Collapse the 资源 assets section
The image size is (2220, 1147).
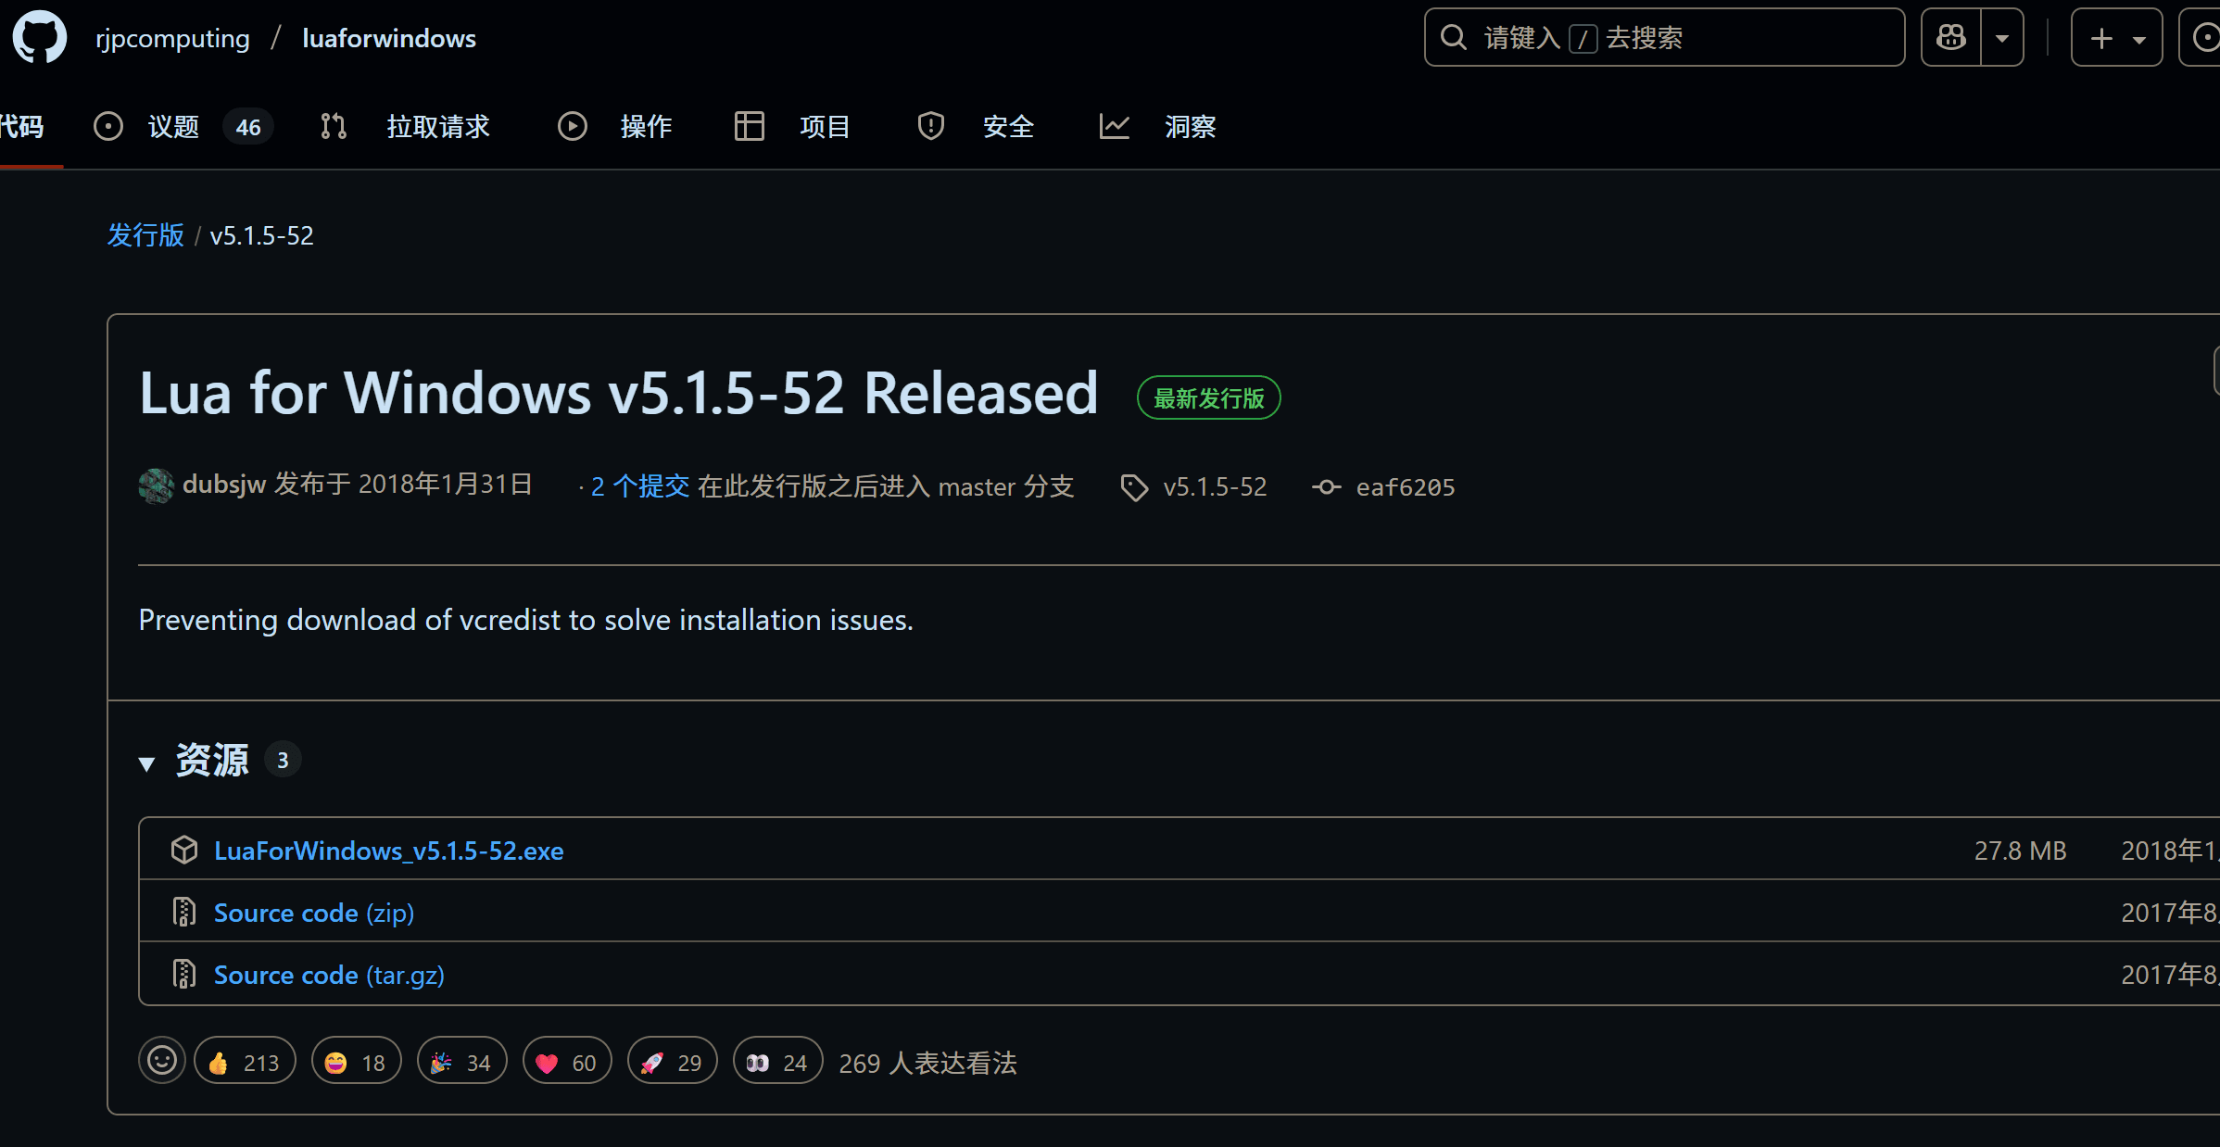tap(146, 763)
